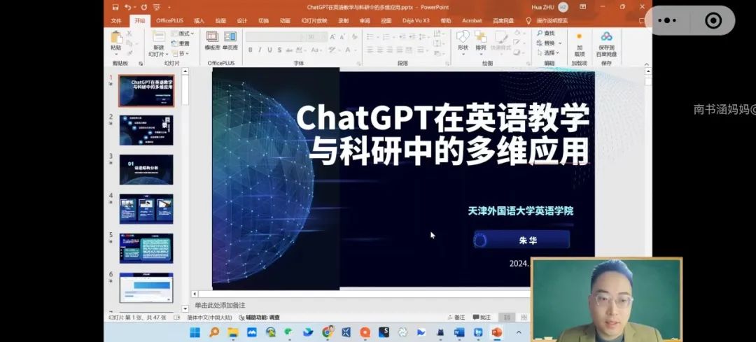
Task: Select slide 2 thumbnail
Action: coord(146,130)
